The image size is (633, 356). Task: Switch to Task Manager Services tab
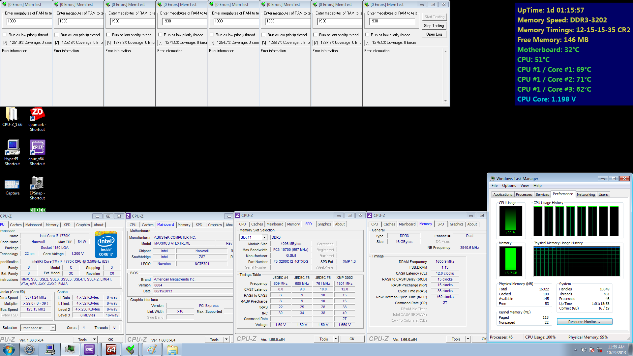pos(542,194)
